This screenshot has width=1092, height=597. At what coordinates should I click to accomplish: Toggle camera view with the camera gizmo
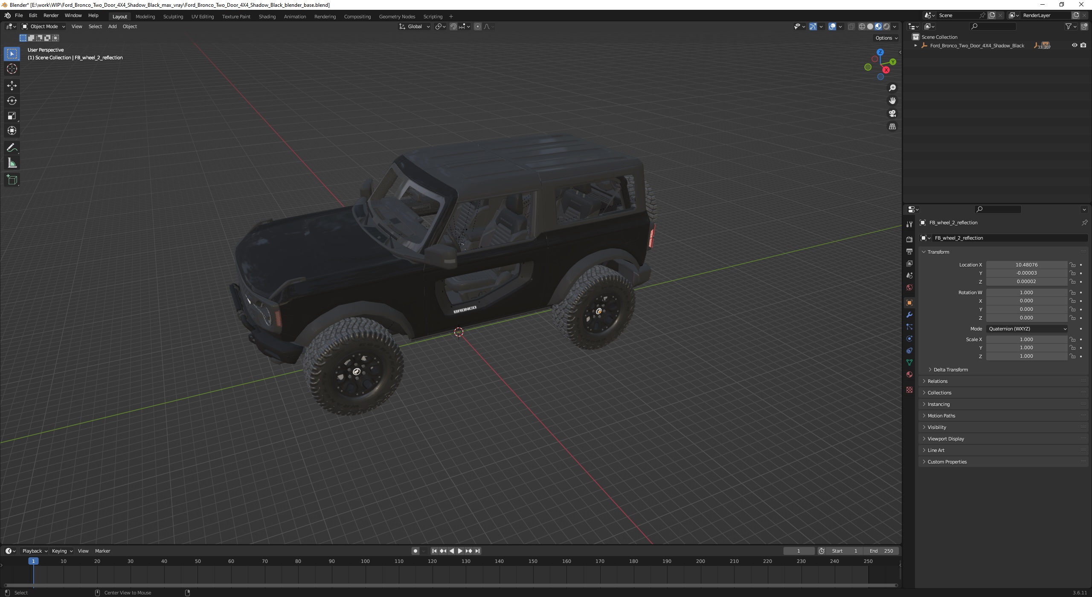(x=892, y=113)
